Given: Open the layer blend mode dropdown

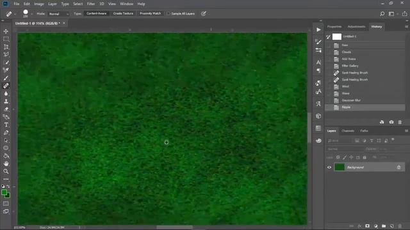Looking at the screenshot, I should (x=345, y=149).
